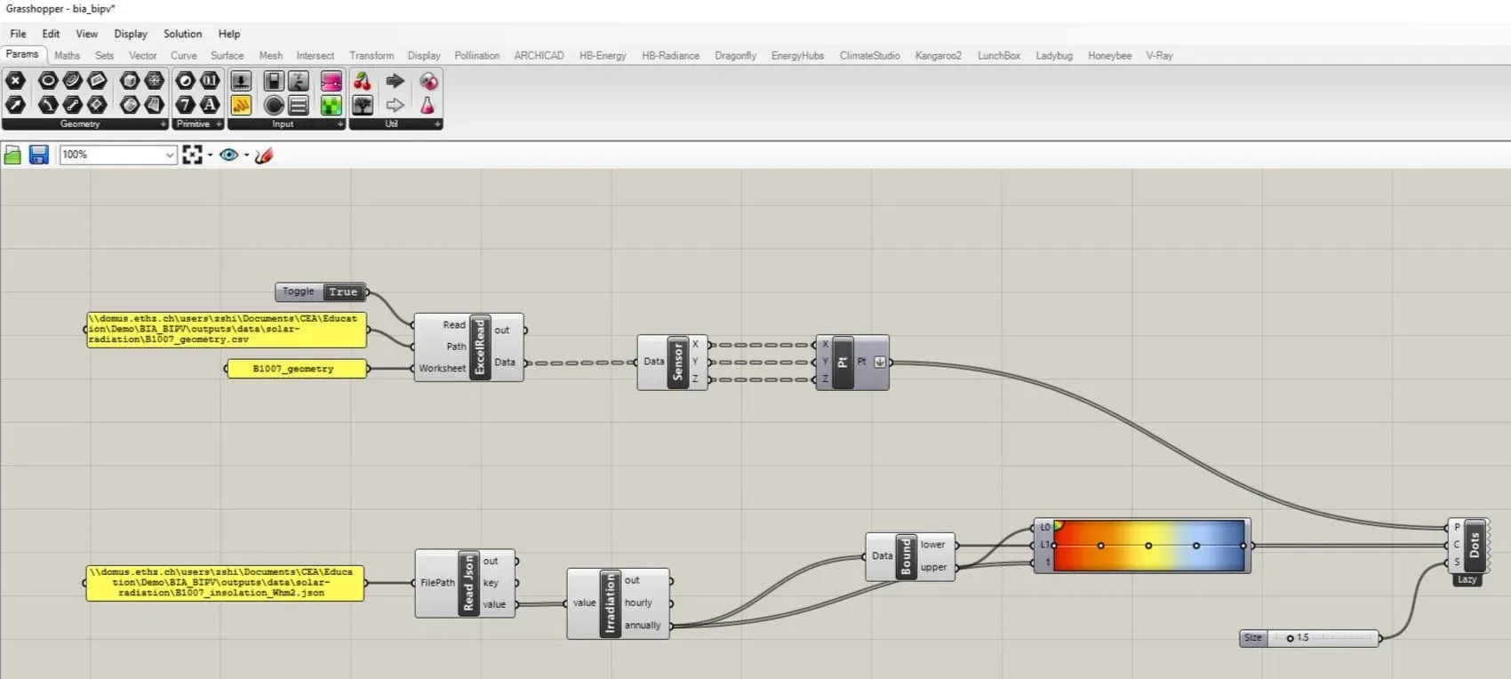Choose the Cherry Picker util icon

tap(363, 81)
